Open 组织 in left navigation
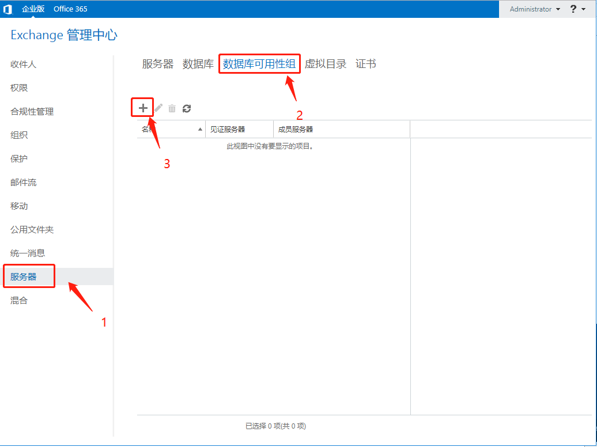 [19, 135]
